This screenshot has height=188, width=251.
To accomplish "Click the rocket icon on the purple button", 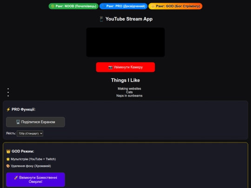I will [x=16, y=178].
